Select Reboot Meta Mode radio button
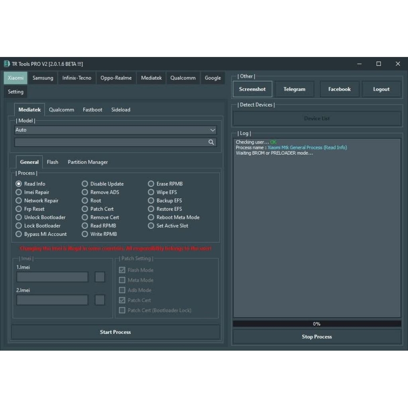This screenshot has height=408, width=408. [151, 217]
